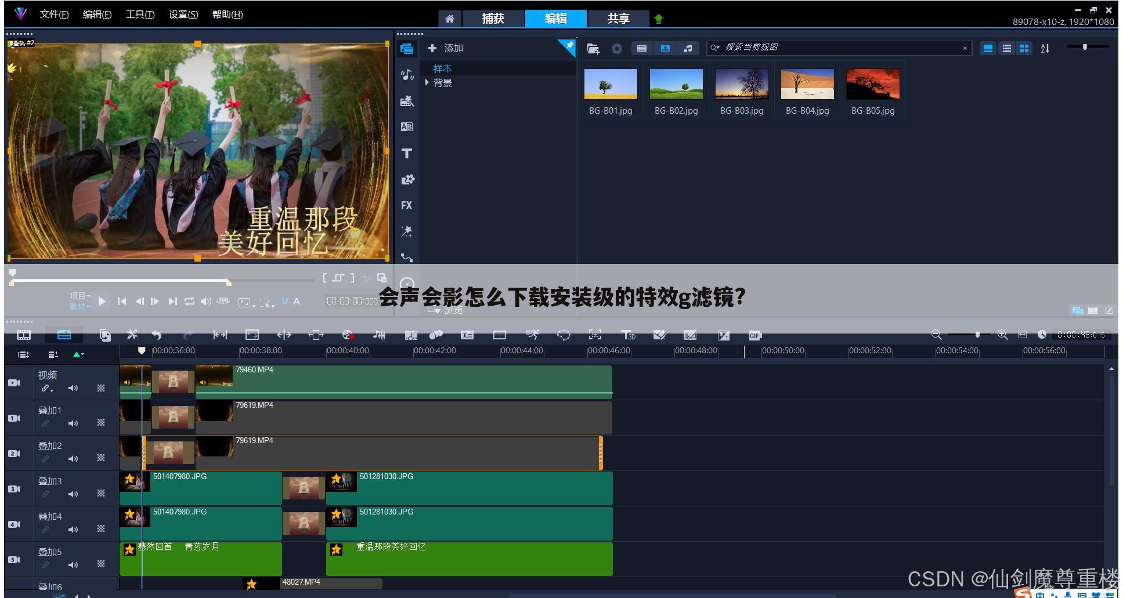Screen dimensions: 1123x598
Task: Open the Overlays/Graphics library icon
Action: pyautogui.click(x=407, y=179)
